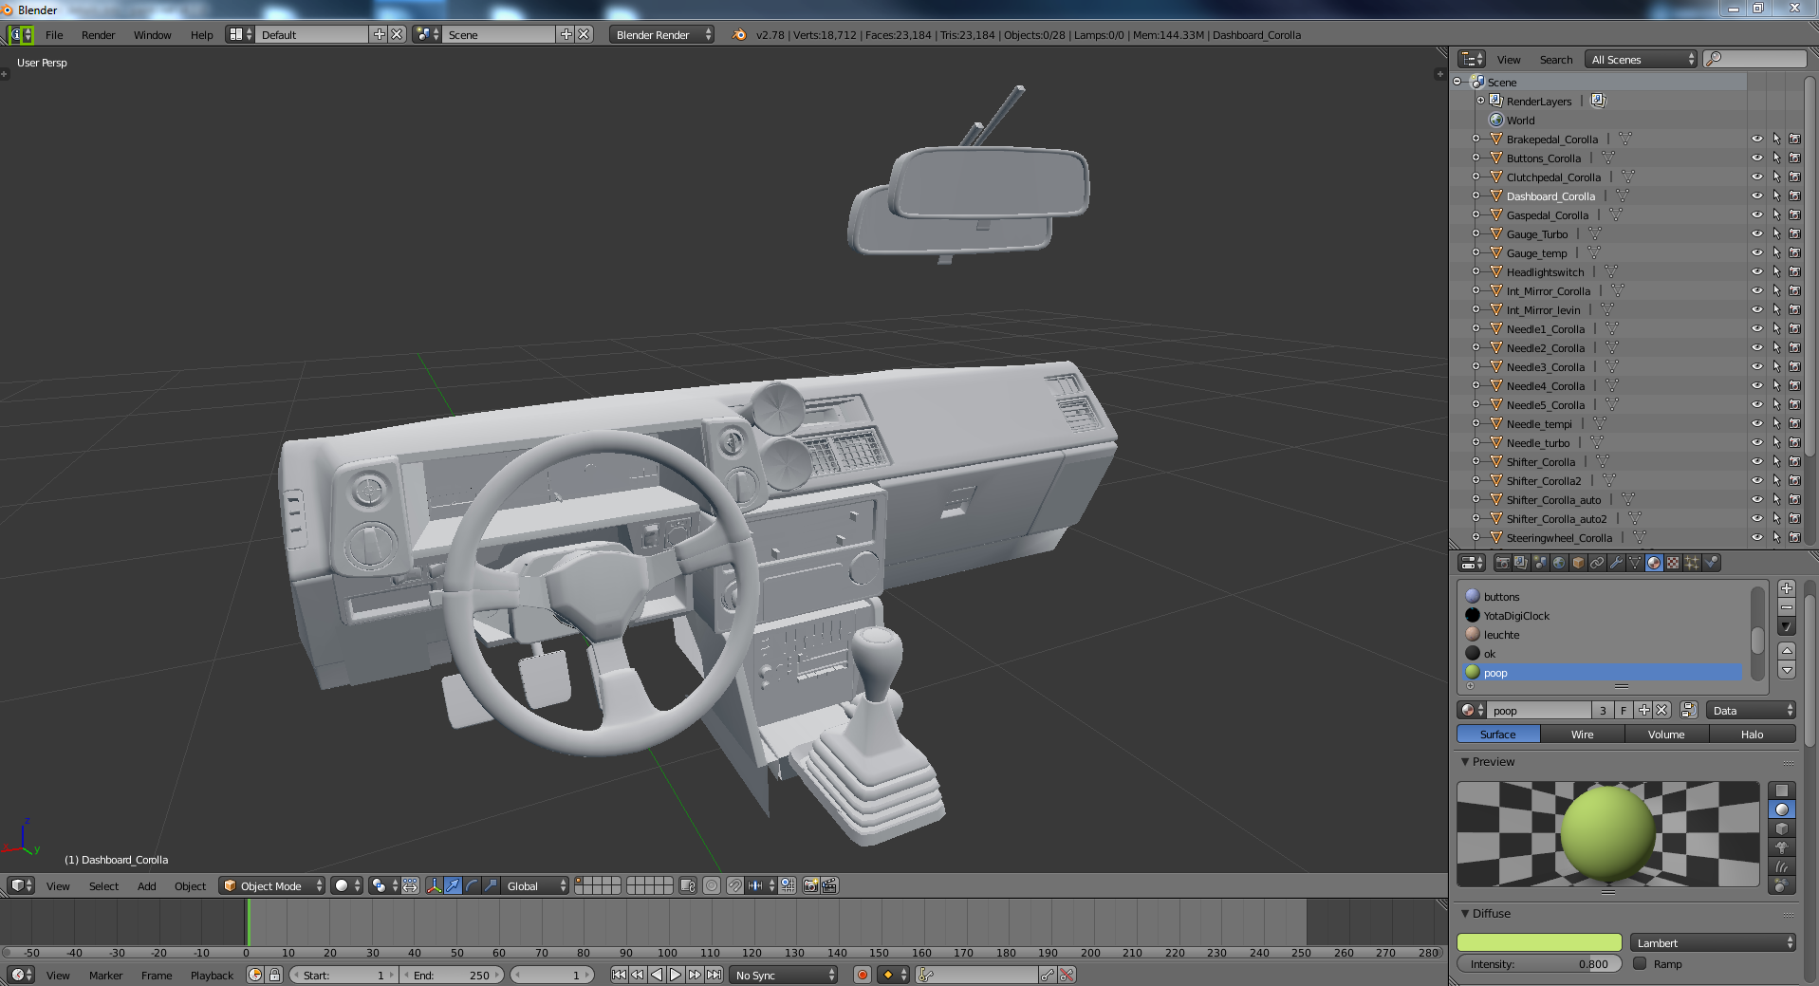
Task: Click the Halo material type button
Action: [x=1752, y=735]
